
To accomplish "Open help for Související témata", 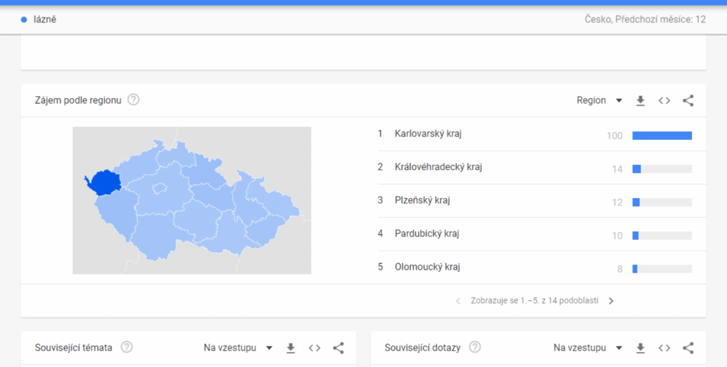I will [127, 347].
